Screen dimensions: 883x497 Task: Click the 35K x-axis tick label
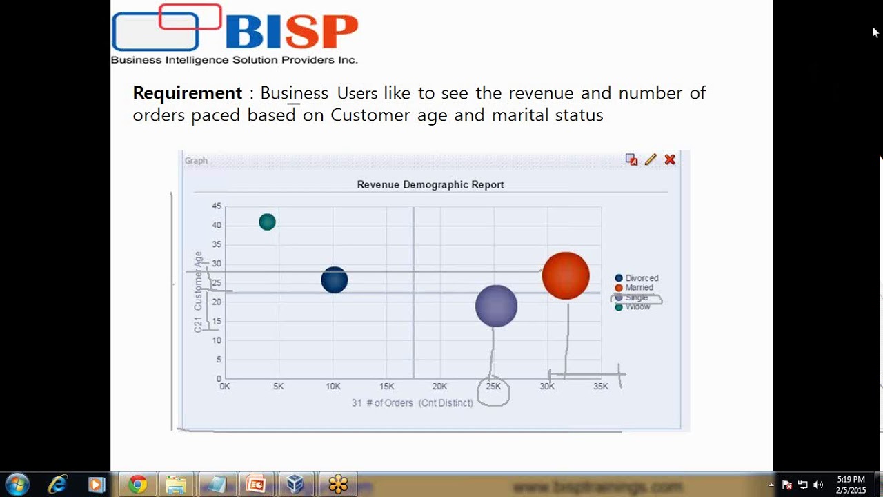601,386
